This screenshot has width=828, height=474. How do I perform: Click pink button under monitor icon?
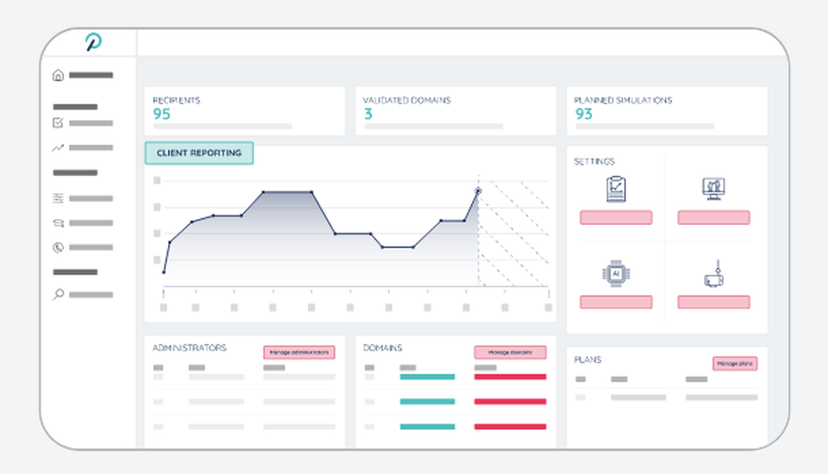click(x=714, y=218)
